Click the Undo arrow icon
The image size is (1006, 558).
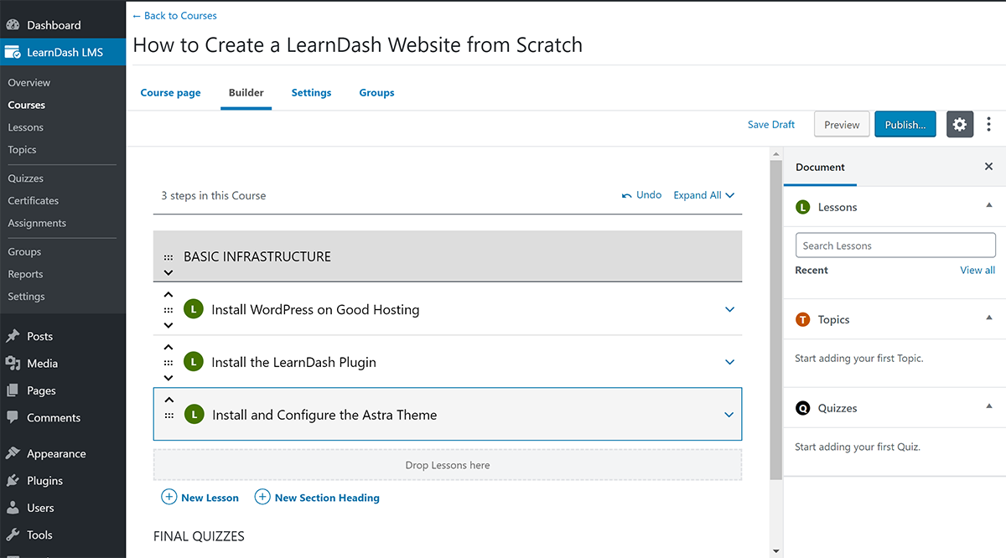click(626, 195)
